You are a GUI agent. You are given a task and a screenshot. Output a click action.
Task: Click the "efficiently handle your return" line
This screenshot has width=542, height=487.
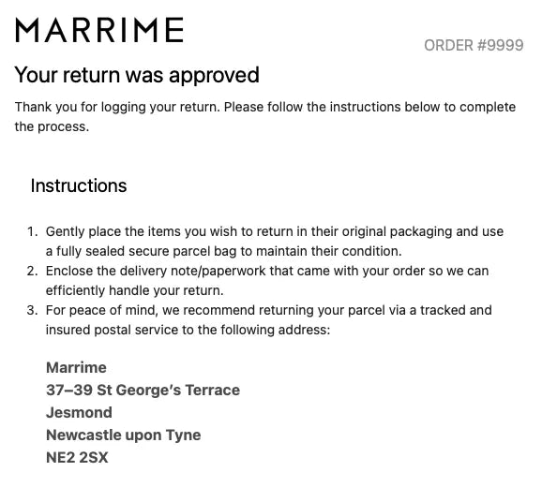(134, 290)
